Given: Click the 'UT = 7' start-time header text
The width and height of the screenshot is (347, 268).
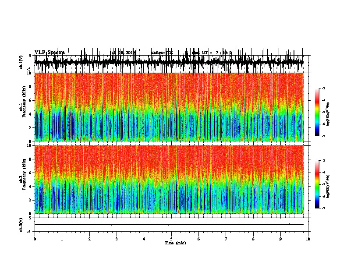Looking at the screenshot, I should click(x=210, y=53).
